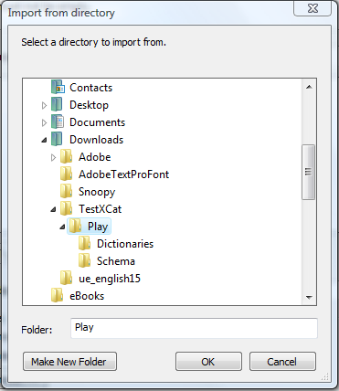The width and height of the screenshot is (339, 391).
Task: Select the Downloads entry
Action: click(x=96, y=140)
